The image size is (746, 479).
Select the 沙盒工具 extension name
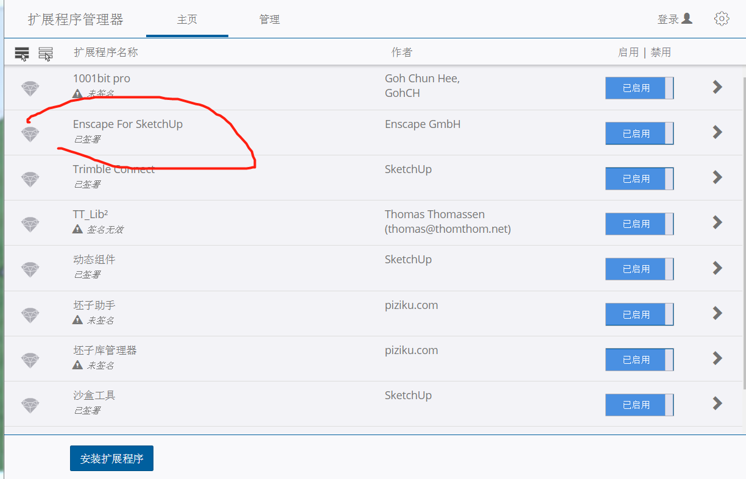(x=94, y=396)
